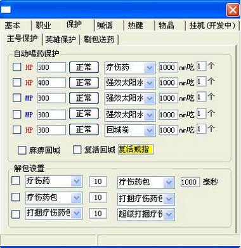
Task: Click 正常 in the lower MP 300 row
Action: tap(84, 114)
